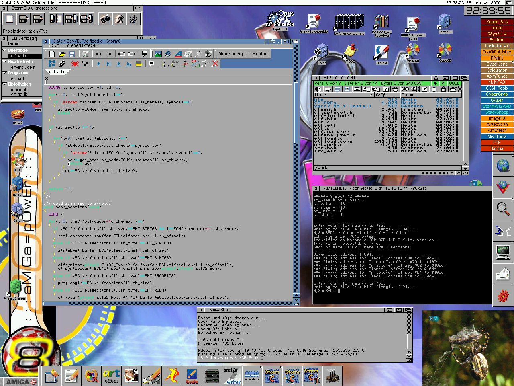Viewport: 514px width, 386px height.
Task: Click the blue book icon in the editor toolbar
Action: [x=168, y=54]
